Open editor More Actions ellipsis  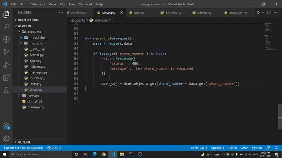click(276, 12)
